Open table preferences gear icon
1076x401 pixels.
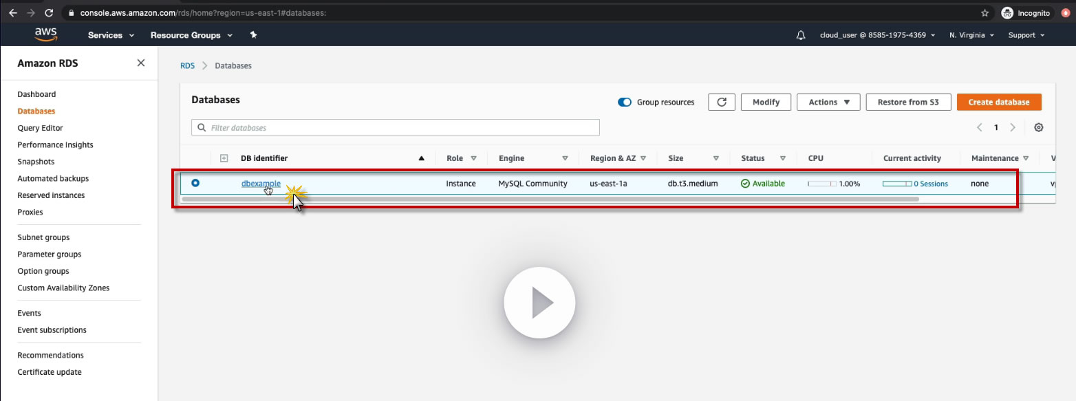coord(1039,127)
